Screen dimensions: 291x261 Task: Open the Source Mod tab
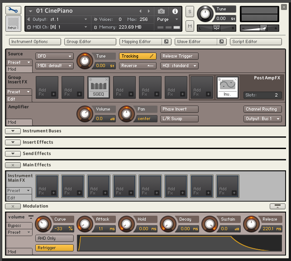[x=19, y=69]
